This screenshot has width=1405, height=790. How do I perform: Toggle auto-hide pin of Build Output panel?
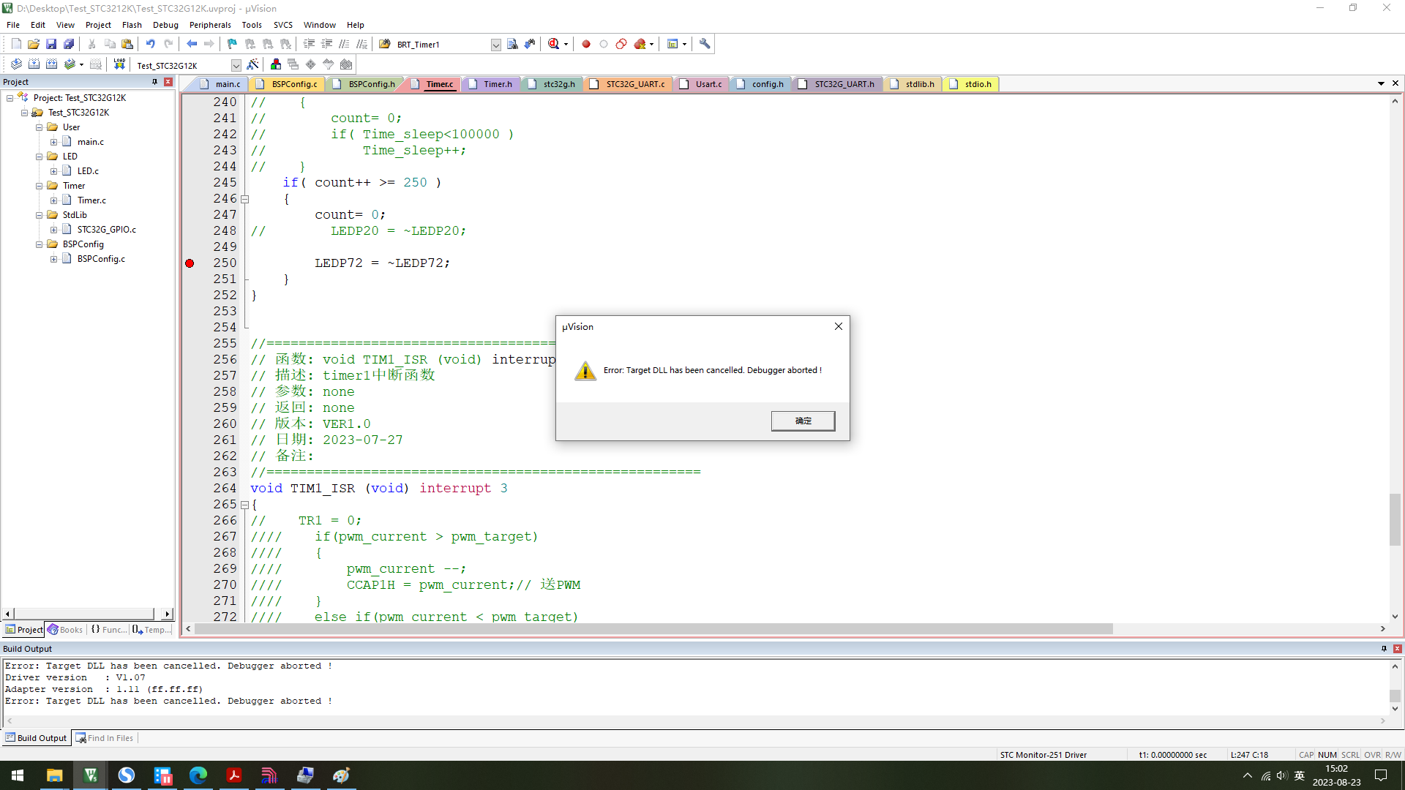tap(1384, 649)
